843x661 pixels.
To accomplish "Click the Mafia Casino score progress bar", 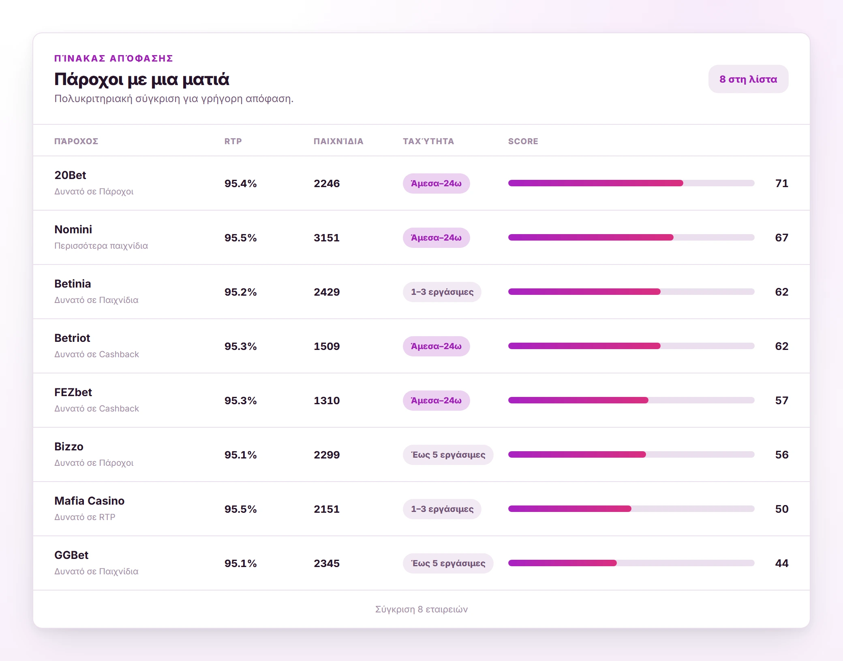I will 631,509.
